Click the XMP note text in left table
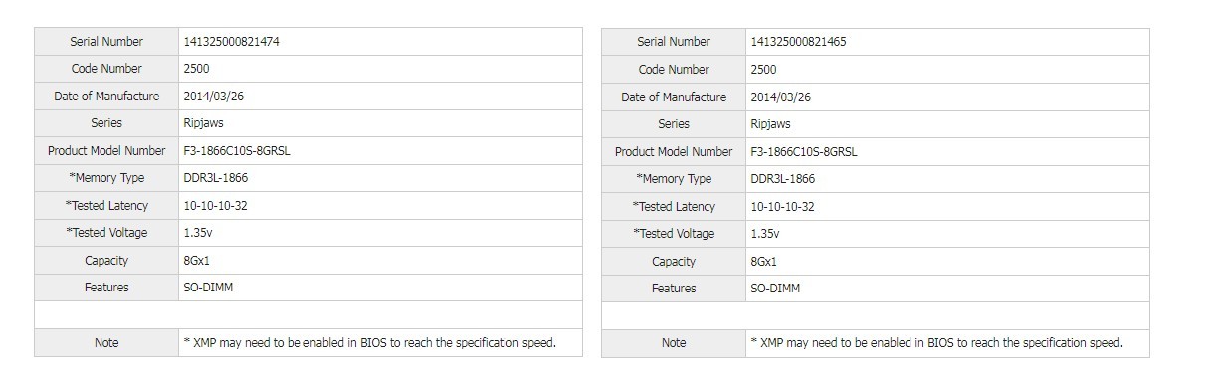This screenshot has height=387, width=1213. [369, 342]
